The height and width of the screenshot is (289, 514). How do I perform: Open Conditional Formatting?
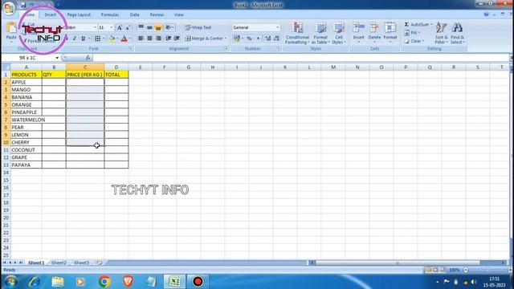(x=297, y=33)
